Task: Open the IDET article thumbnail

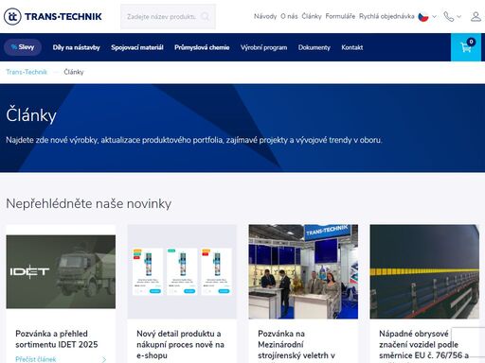Action: 61,271
